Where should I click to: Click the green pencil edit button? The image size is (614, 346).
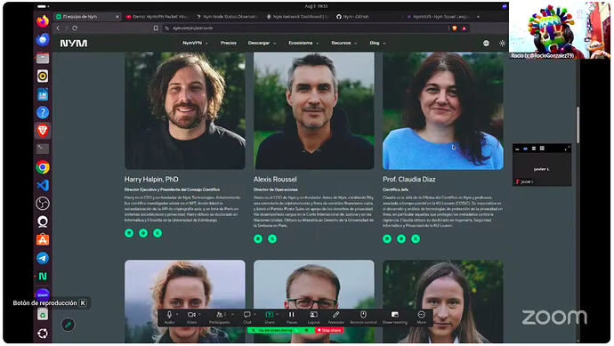[x=68, y=325]
